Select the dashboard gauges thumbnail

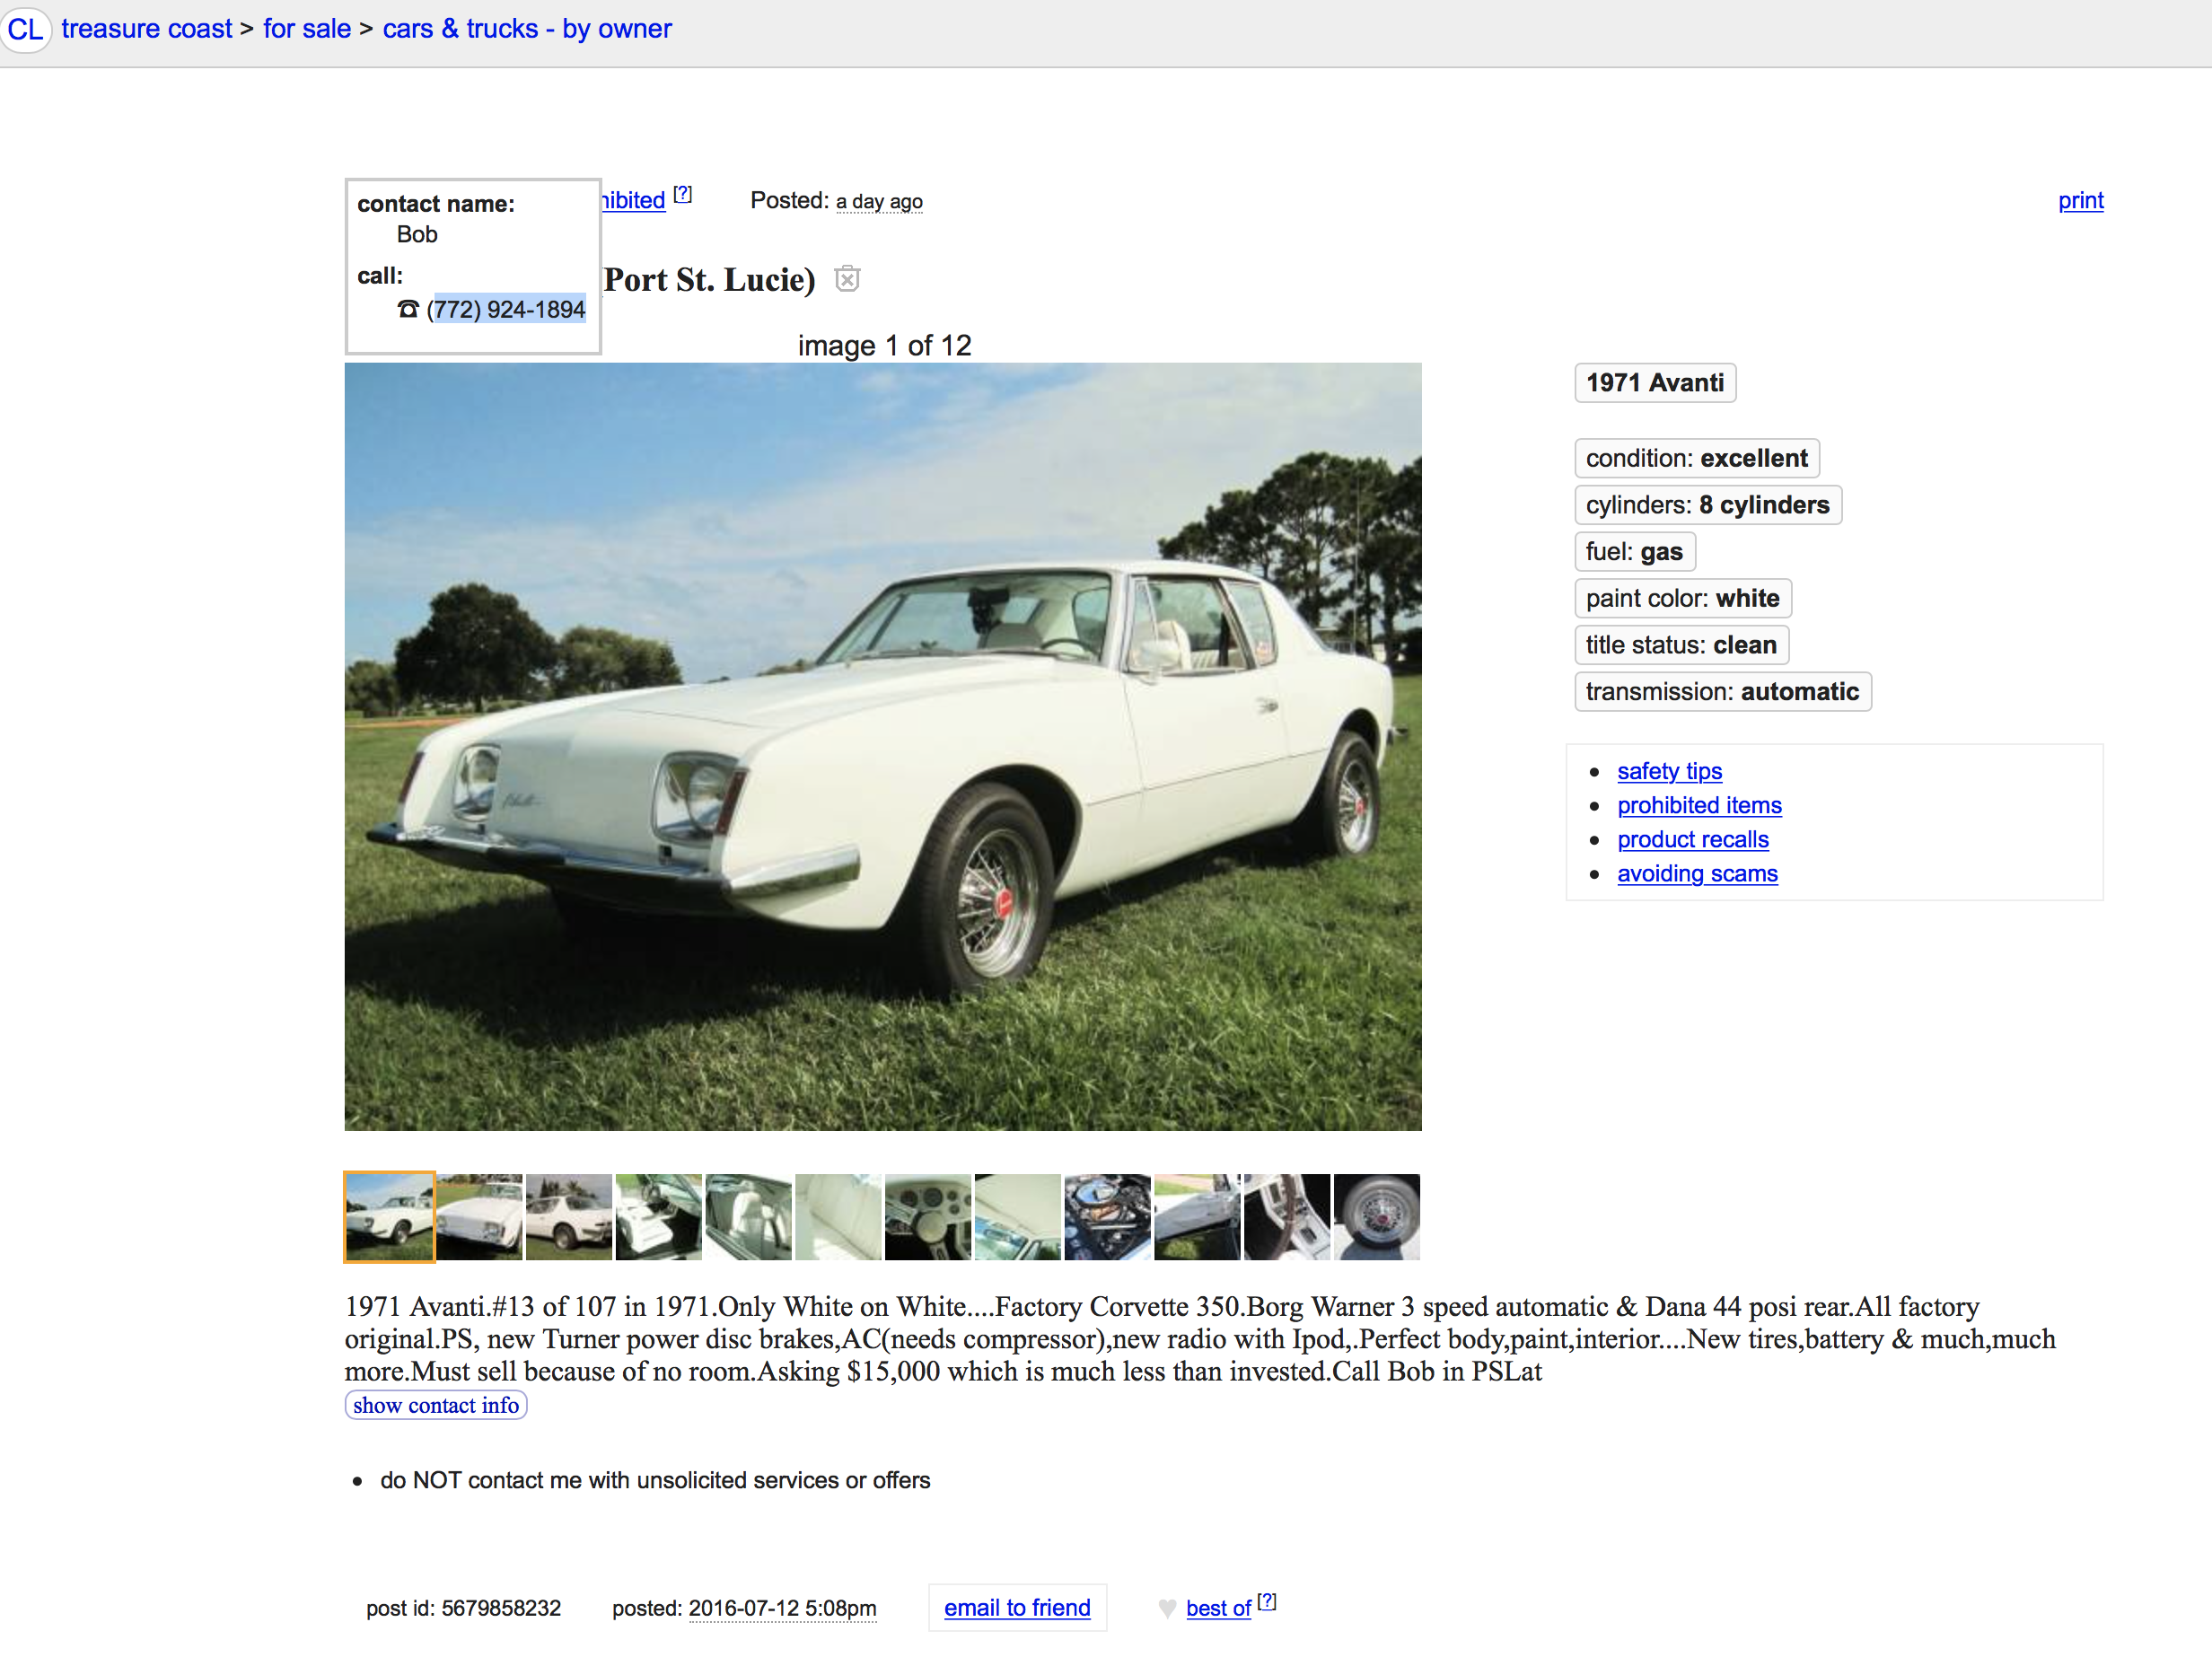point(928,1217)
